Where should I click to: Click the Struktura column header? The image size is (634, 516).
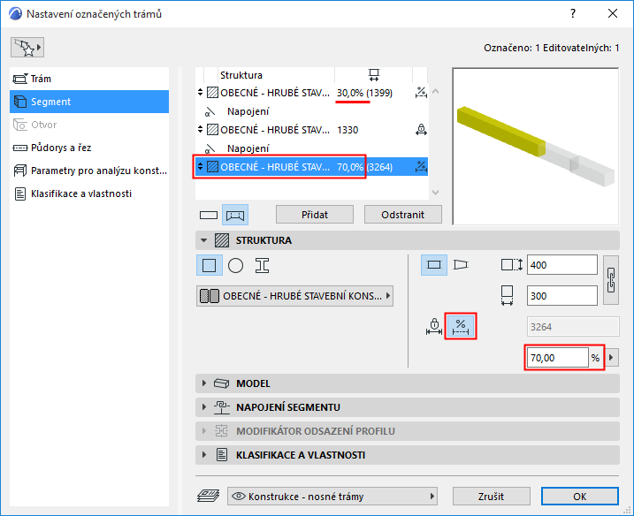(x=241, y=75)
